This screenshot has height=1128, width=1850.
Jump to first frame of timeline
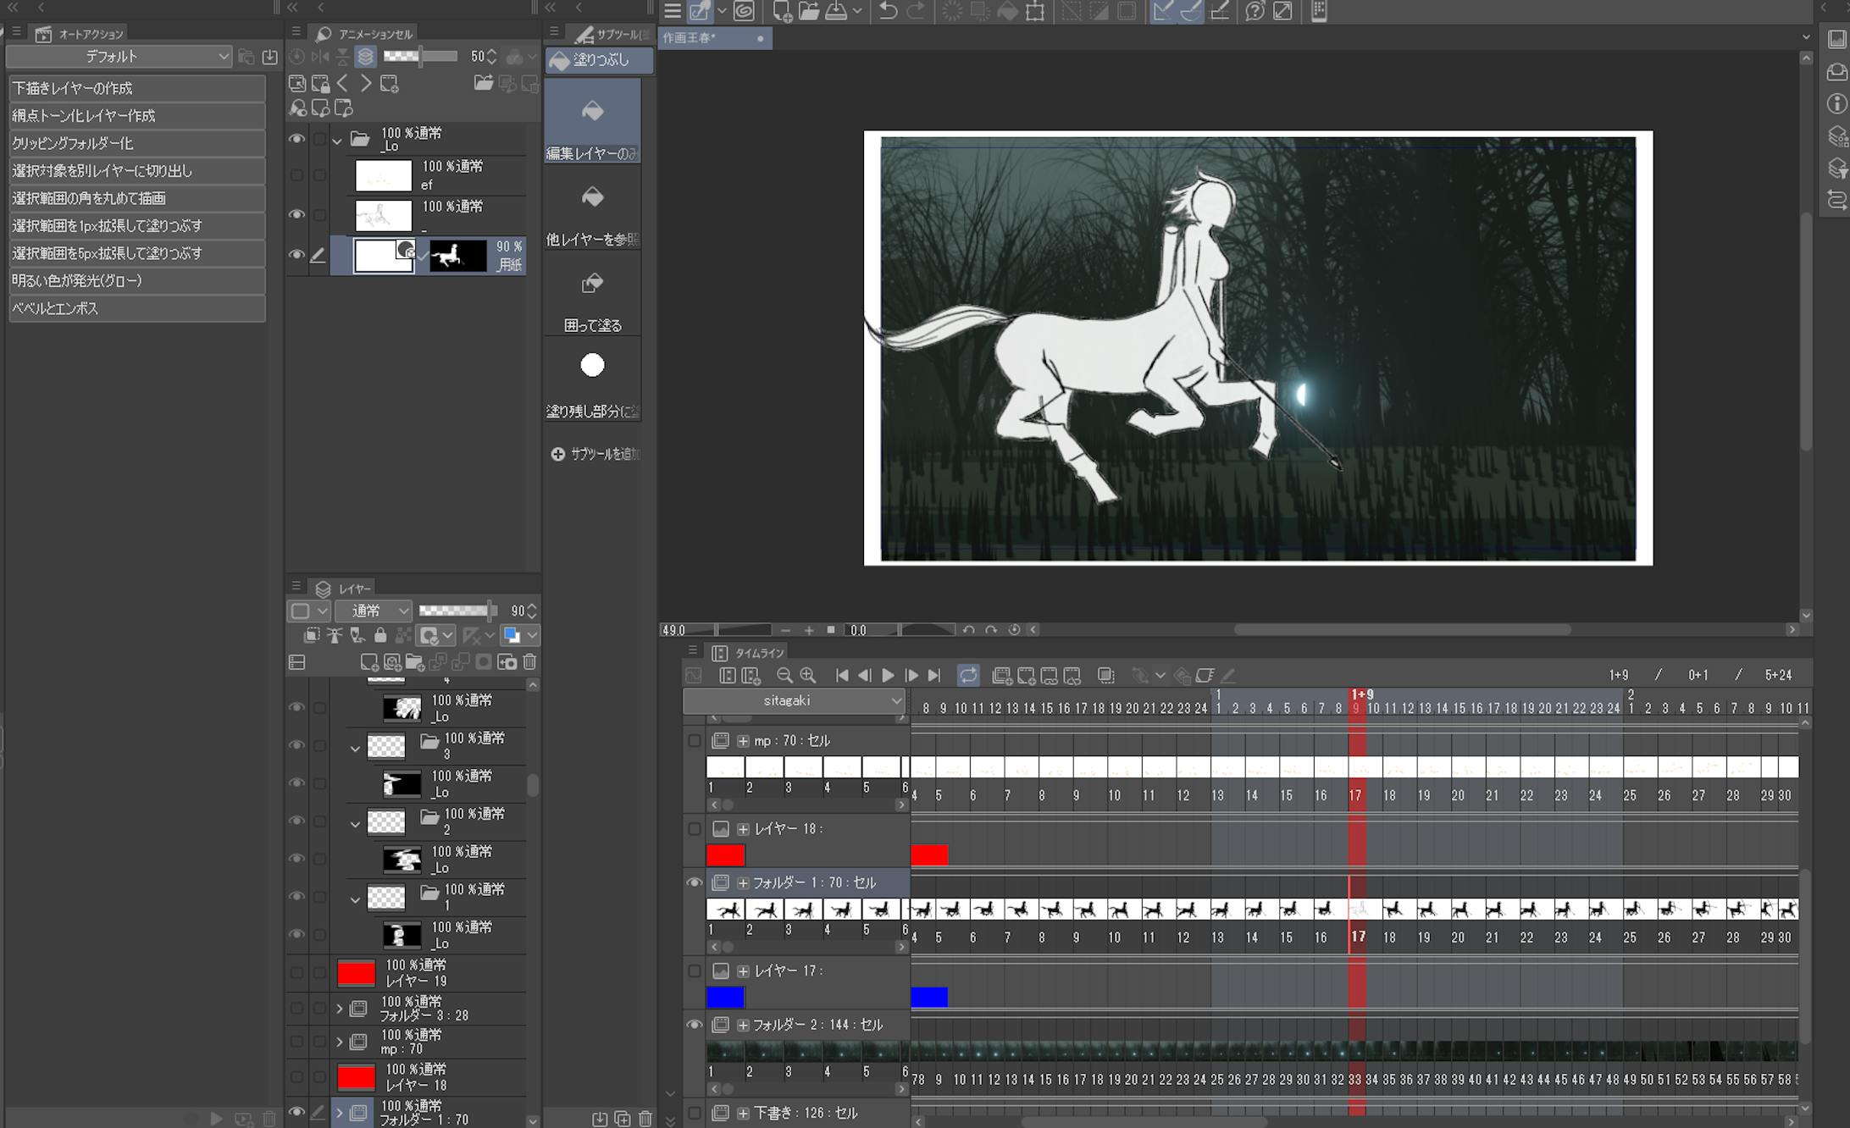[841, 675]
